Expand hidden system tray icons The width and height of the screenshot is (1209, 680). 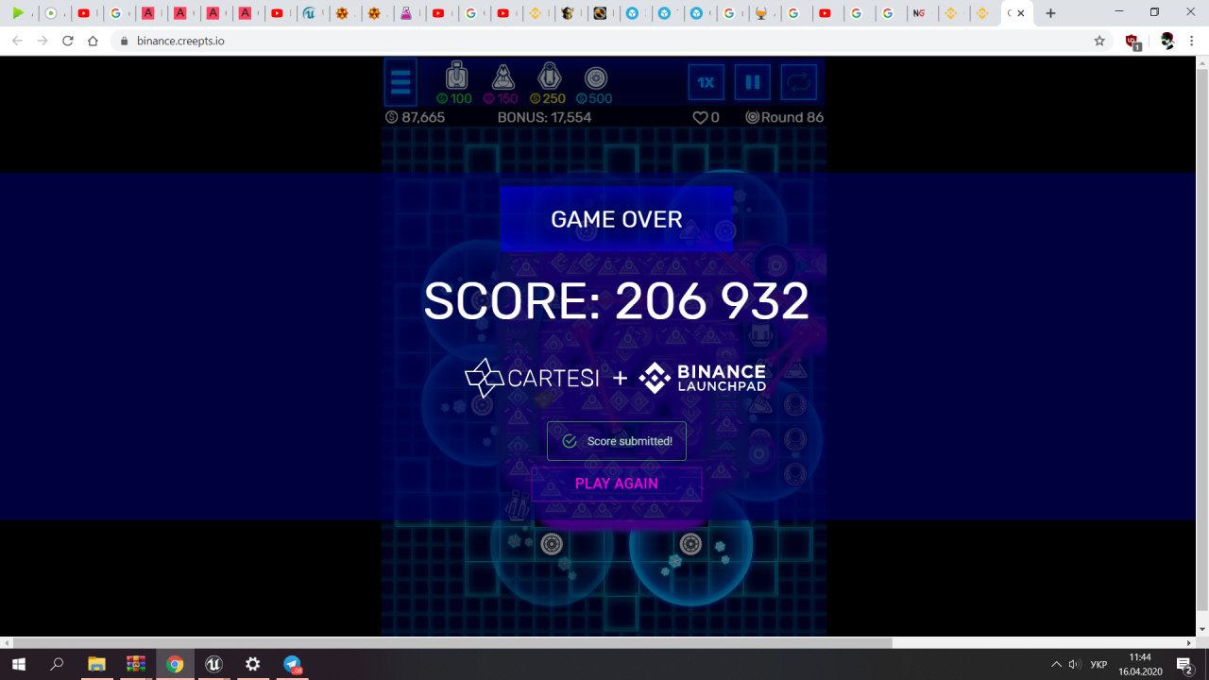pos(1056,664)
